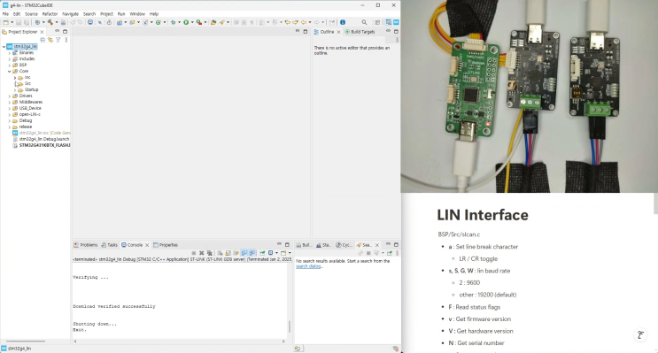This screenshot has width=658, height=353.
Task: Switch to the C/C++ perspective icon
Action: click(389, 22)
